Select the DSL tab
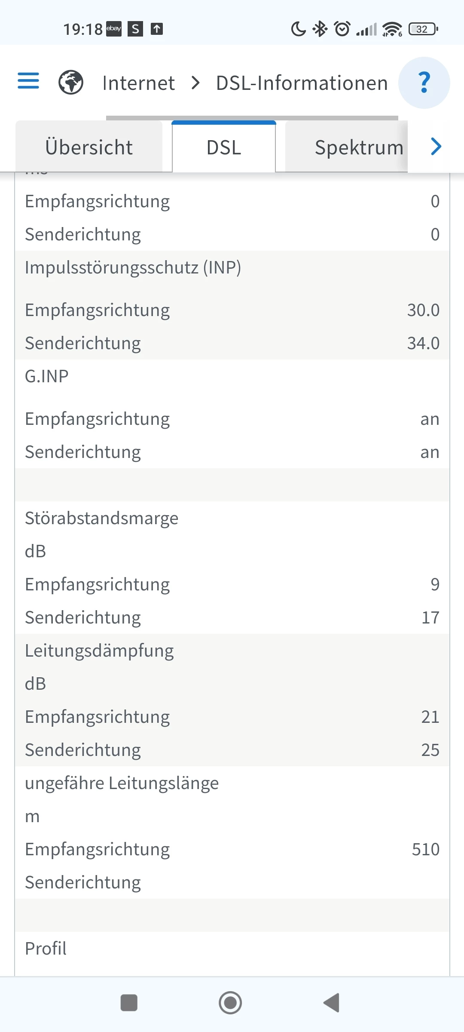Image resolution: width=464 pixels, height=1032 pixels. pyautogui.click(x=224, y=147)
